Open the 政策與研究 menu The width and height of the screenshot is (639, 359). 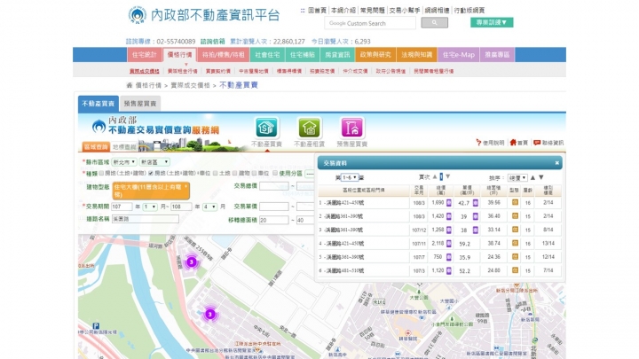coord(375,55)
